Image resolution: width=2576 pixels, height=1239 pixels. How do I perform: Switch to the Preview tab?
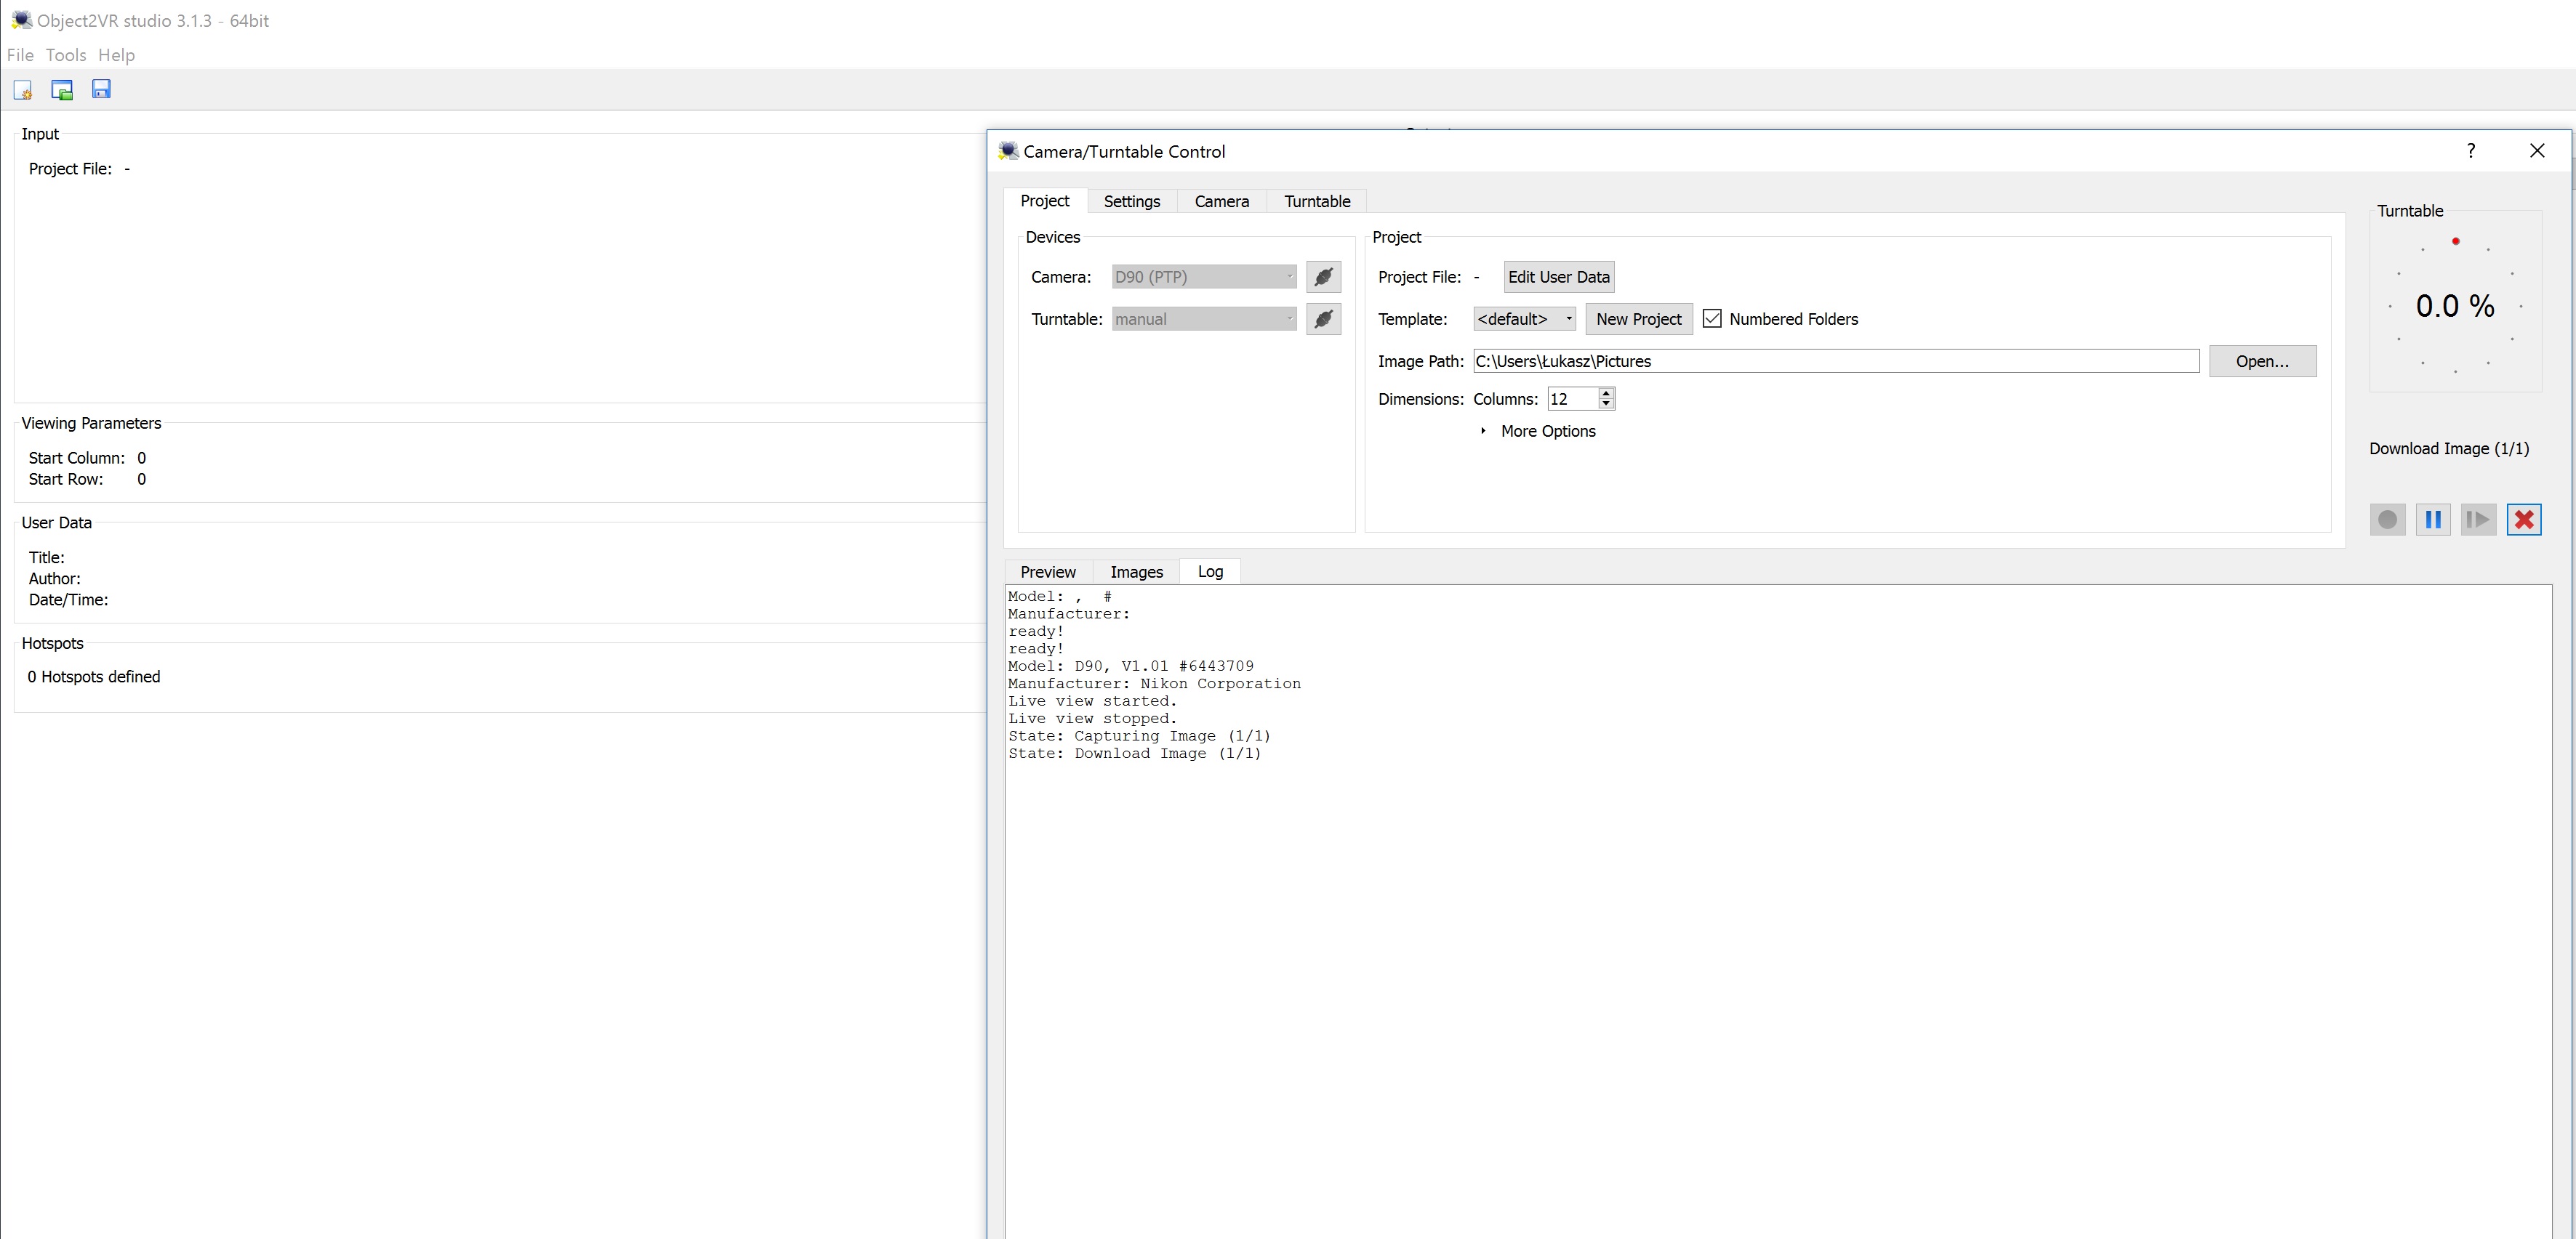click(x=1048, y=571)
